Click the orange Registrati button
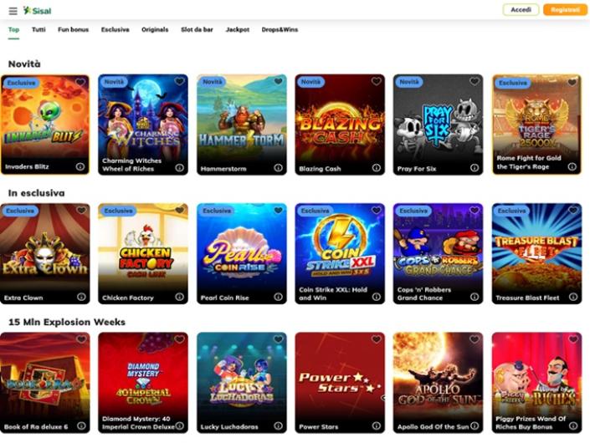590x443 pixels. click(565, 10)
